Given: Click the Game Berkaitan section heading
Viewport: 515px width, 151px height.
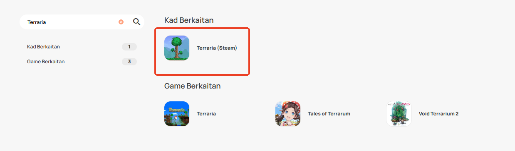Looking at the screenshot, I should pyautogui.click(x=193, y=86).
